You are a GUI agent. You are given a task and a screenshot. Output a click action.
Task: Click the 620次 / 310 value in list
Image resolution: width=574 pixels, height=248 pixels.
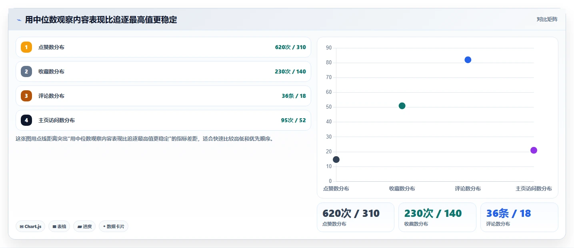click(x=290, y=47)
